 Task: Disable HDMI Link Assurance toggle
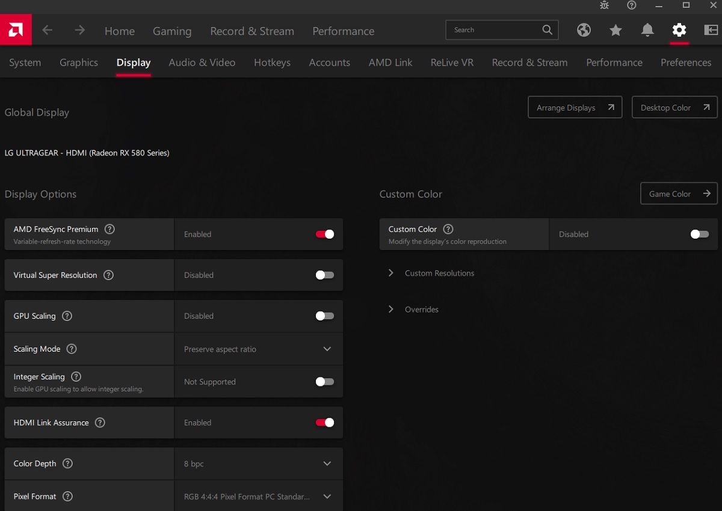[x=325, y=423]
